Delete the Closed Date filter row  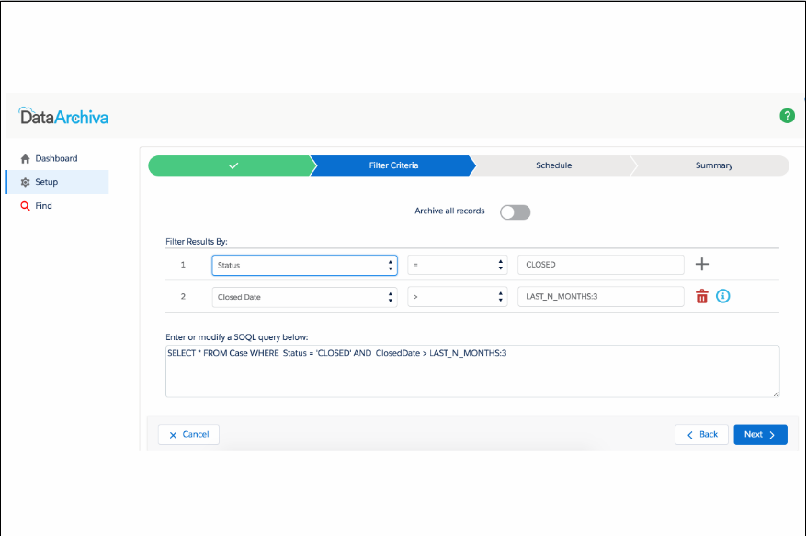(701, 296)
